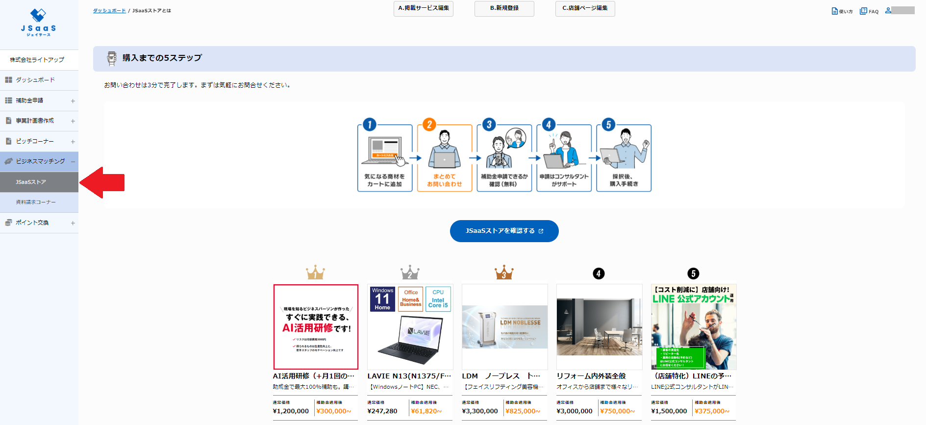Open the FAQ icon in header
The height and width of the screenshot is (425, 926).
click(x=864, y=11)
